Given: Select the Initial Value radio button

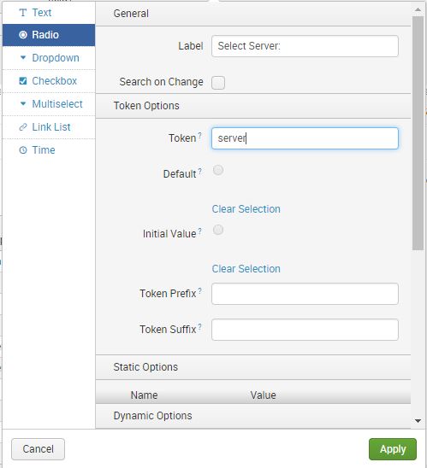Looking at the screenshot, I should 218,230.
